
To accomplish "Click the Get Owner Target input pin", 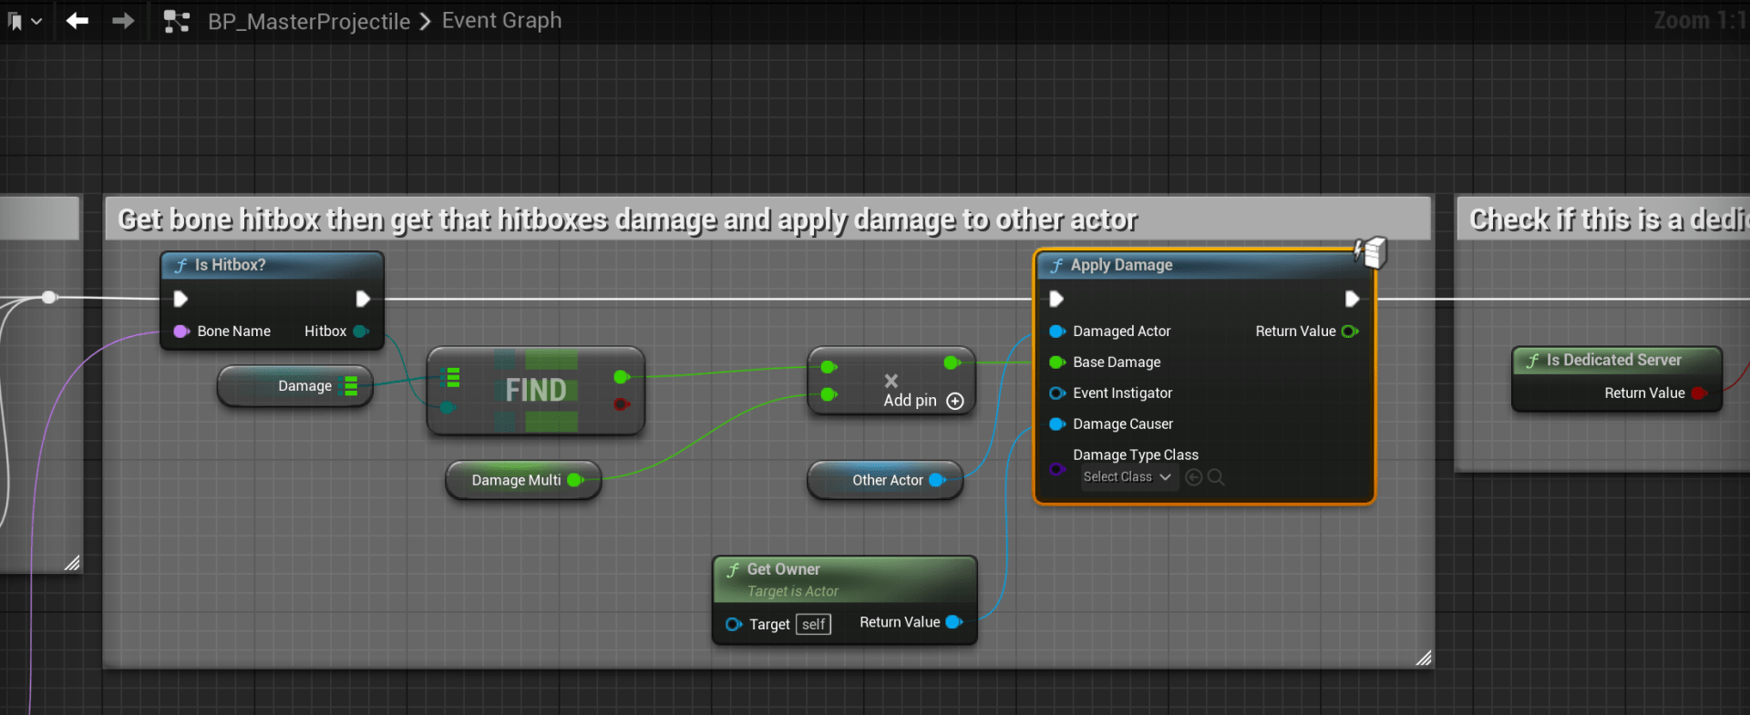I will point(734,624).
